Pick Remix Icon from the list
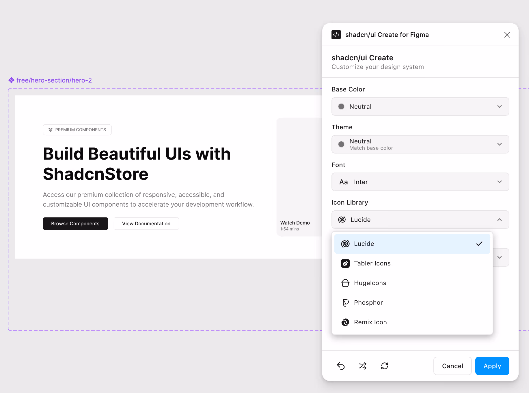This screenshot has height=393, width=529. point(412,322)
